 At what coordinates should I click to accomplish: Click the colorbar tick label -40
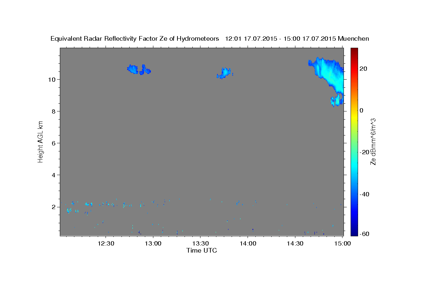tap(365, 194)
